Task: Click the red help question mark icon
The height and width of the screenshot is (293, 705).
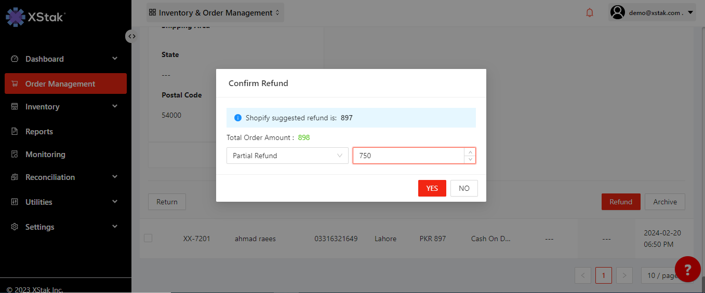Action: click(687, 269)
